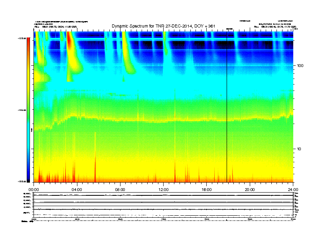Click the 24:00 time axis label
This screenshot has height=244, width=316.
[x=293, y=190]
